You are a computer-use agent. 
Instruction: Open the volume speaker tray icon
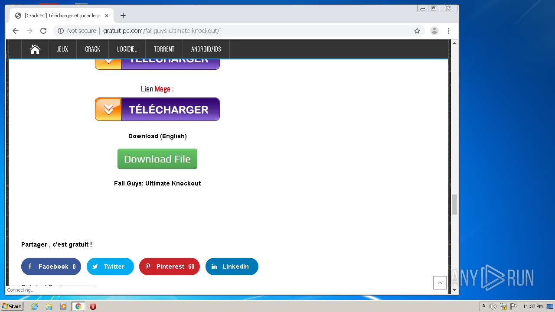[493, 306]
